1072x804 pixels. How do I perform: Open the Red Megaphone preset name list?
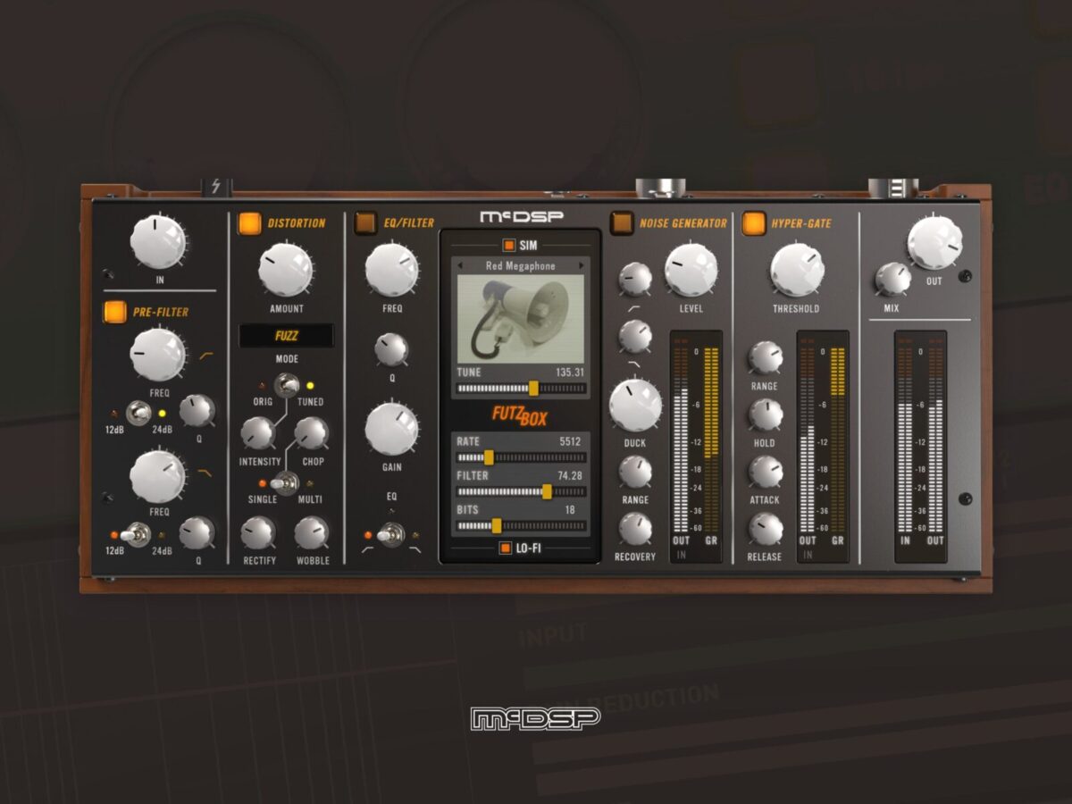click(x=521, y=265)
